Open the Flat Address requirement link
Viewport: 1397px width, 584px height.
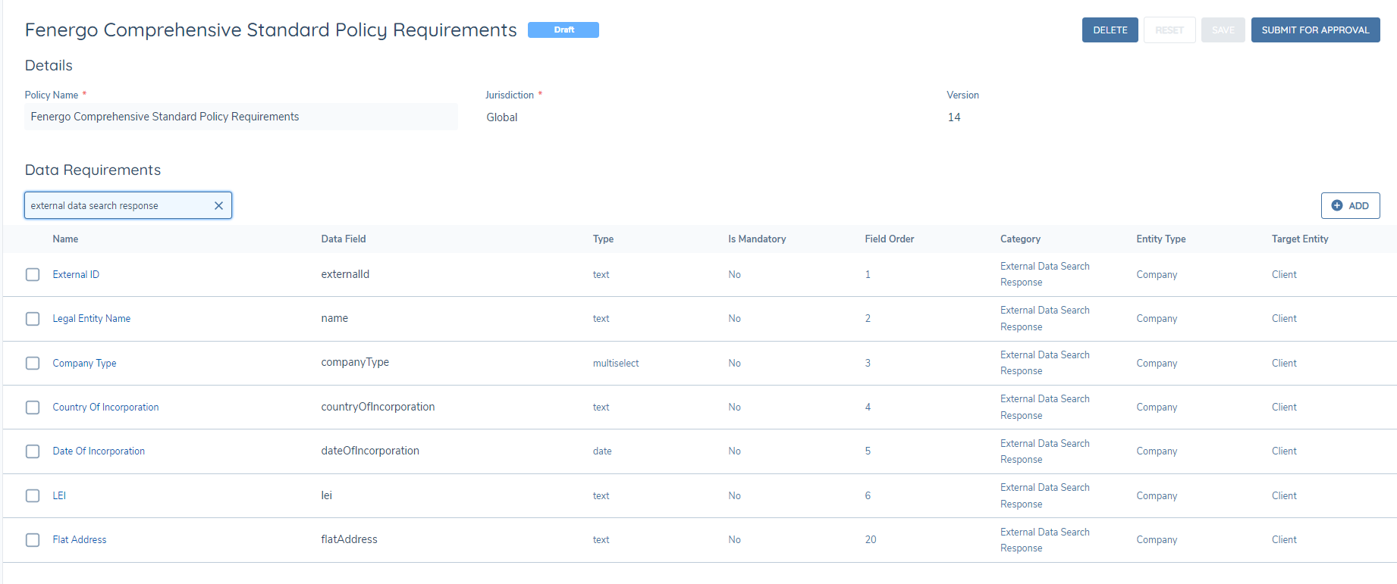[80, 540]
